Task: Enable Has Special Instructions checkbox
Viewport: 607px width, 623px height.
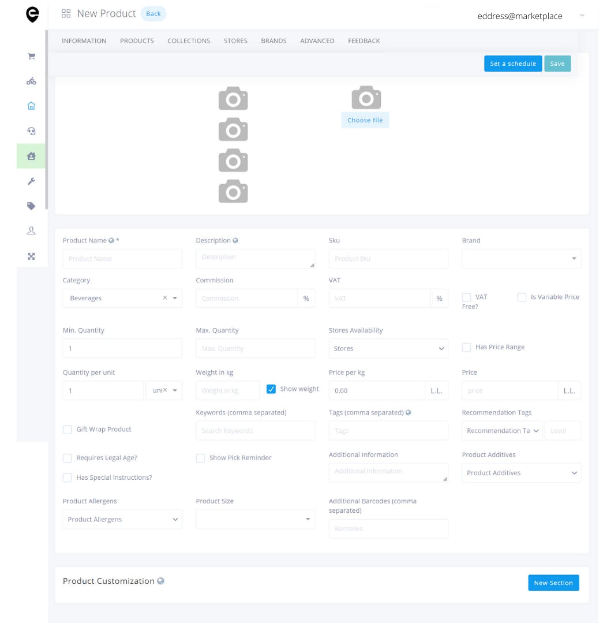Action: [68, 477]
